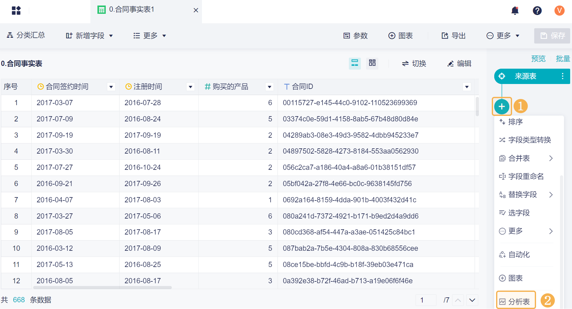Screen dimensions: 572x309
Task: Click the 668 record count
Action: tap(19, 300)
